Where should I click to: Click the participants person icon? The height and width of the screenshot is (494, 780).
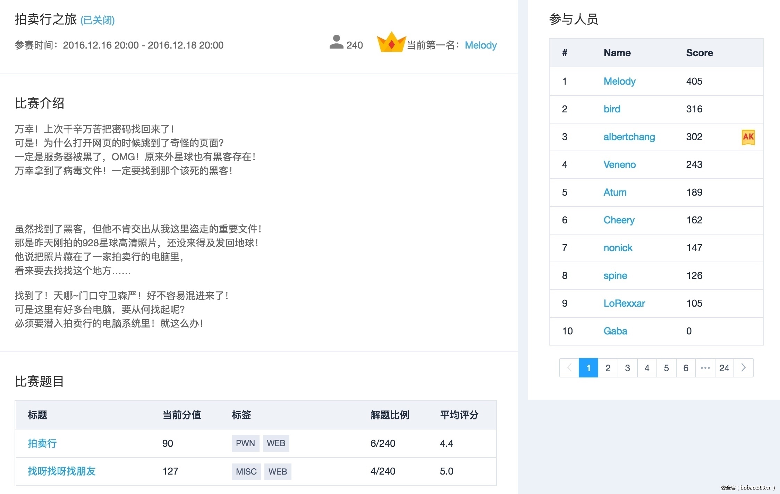coord(336,42)
